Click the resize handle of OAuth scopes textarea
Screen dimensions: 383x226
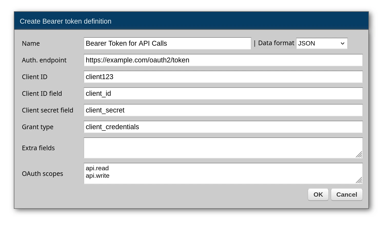point(359,180)
